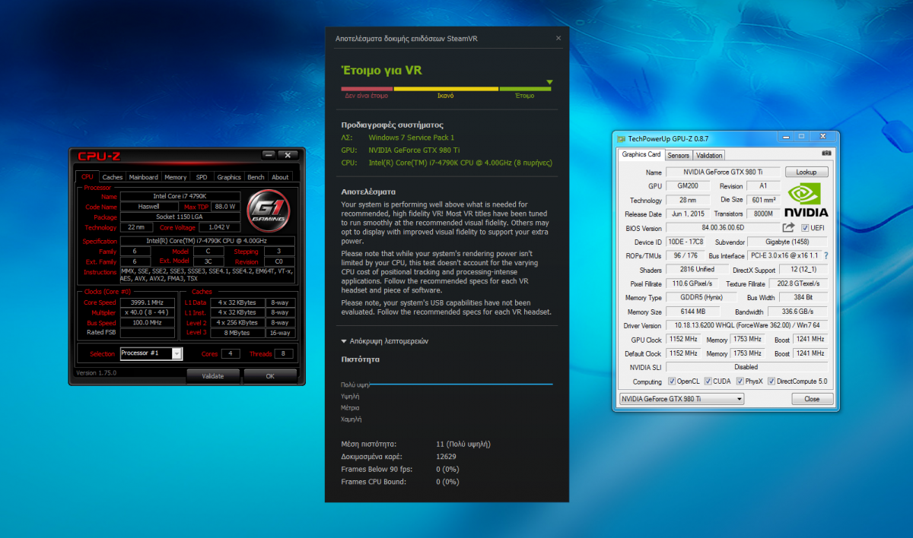The image size is (913, 538).
Task: Close the SteamVR performance test window
Action: 558,37
